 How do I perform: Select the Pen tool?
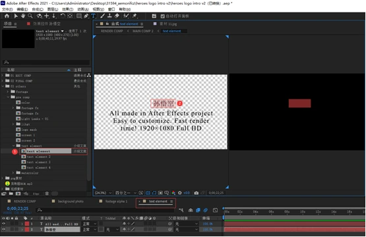pyautogui.click(x=86, y=16)
